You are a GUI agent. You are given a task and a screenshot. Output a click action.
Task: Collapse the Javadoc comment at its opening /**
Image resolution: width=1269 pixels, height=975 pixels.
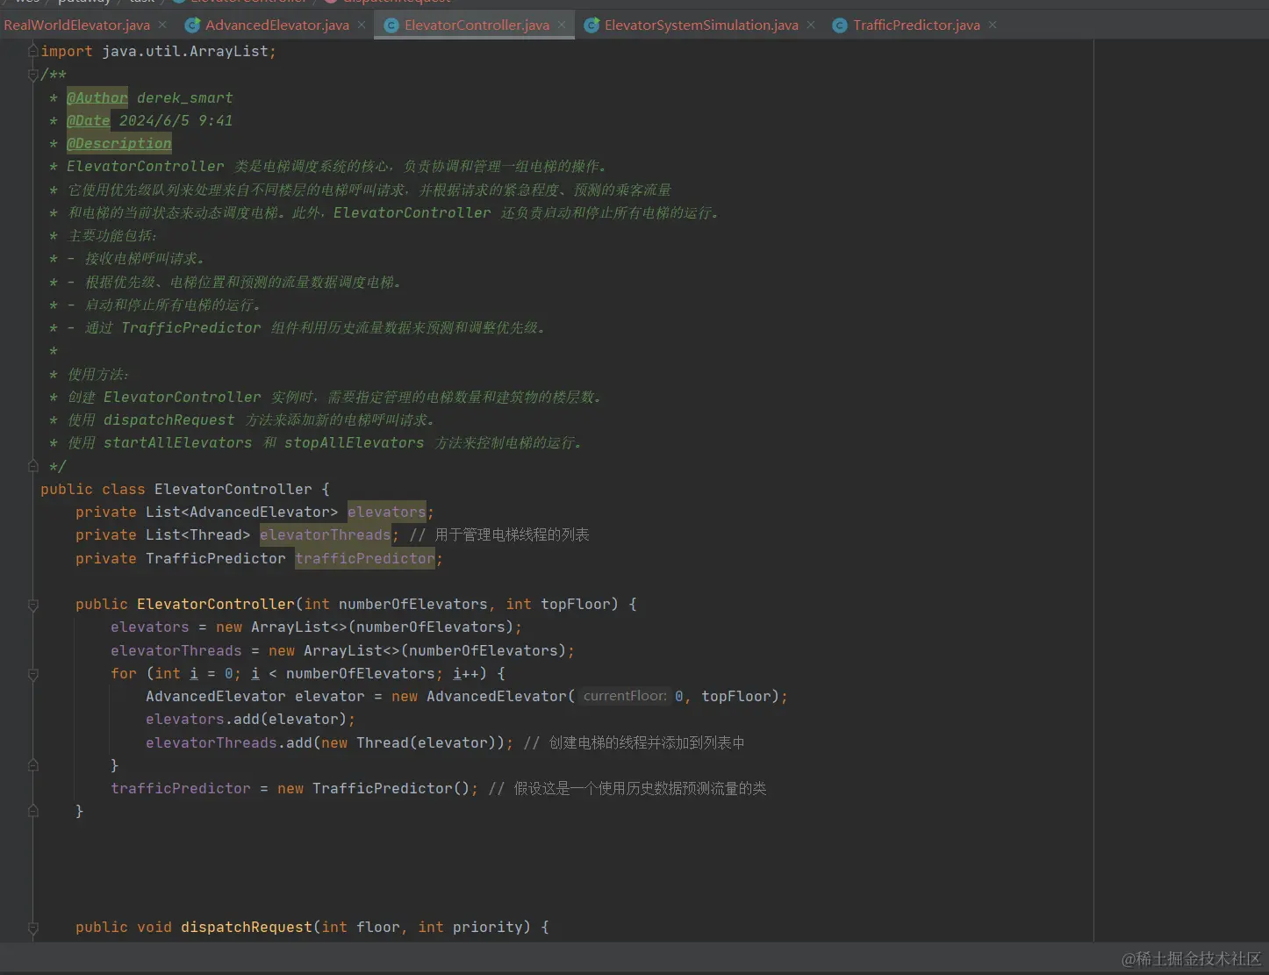pyautogui.click(x=33, y=75)
